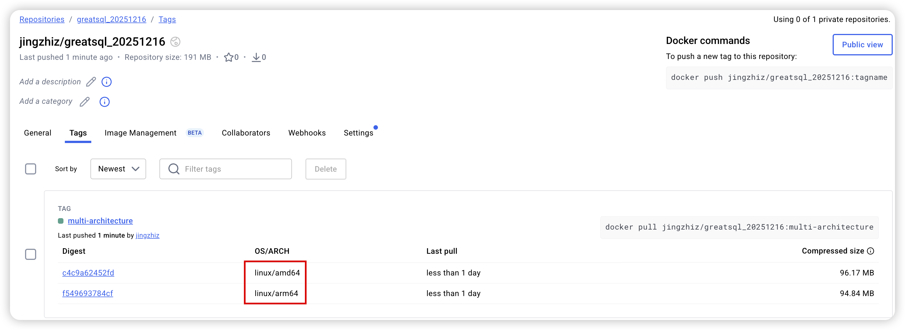Click the Repositories breadcrumb link
This screenshot has width=905, height=330.
tap(42, 19)
